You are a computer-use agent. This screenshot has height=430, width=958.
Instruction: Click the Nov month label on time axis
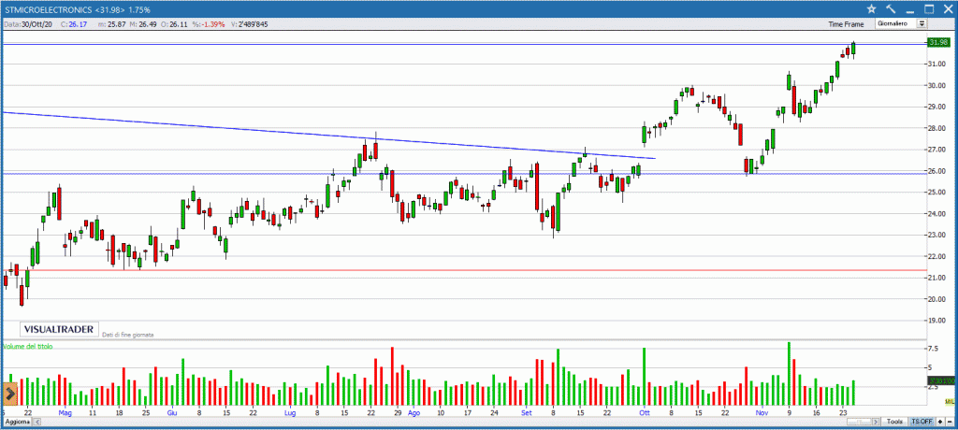[x=762, y=412]
